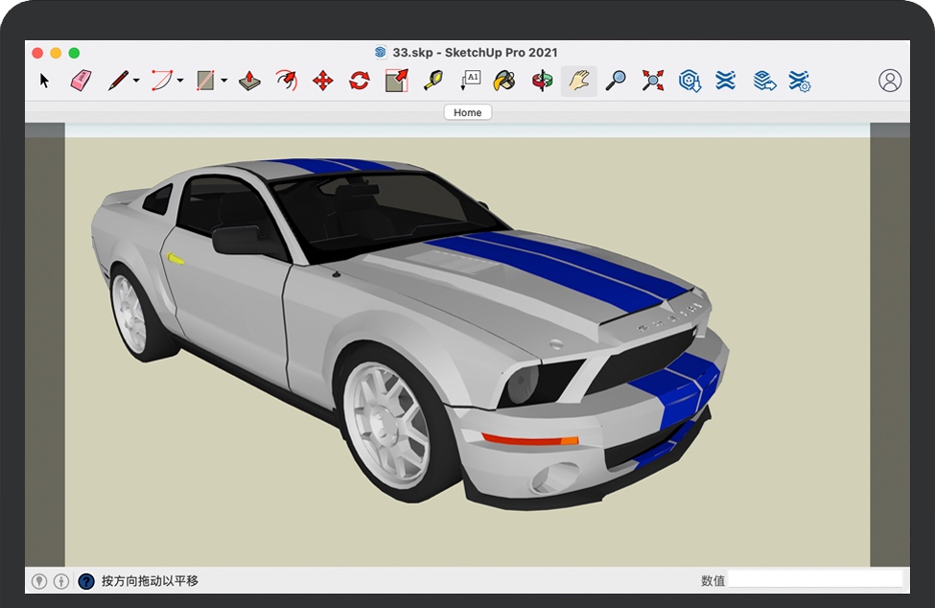
Task: Select the arrow Select tool
Action: [44, 82]
